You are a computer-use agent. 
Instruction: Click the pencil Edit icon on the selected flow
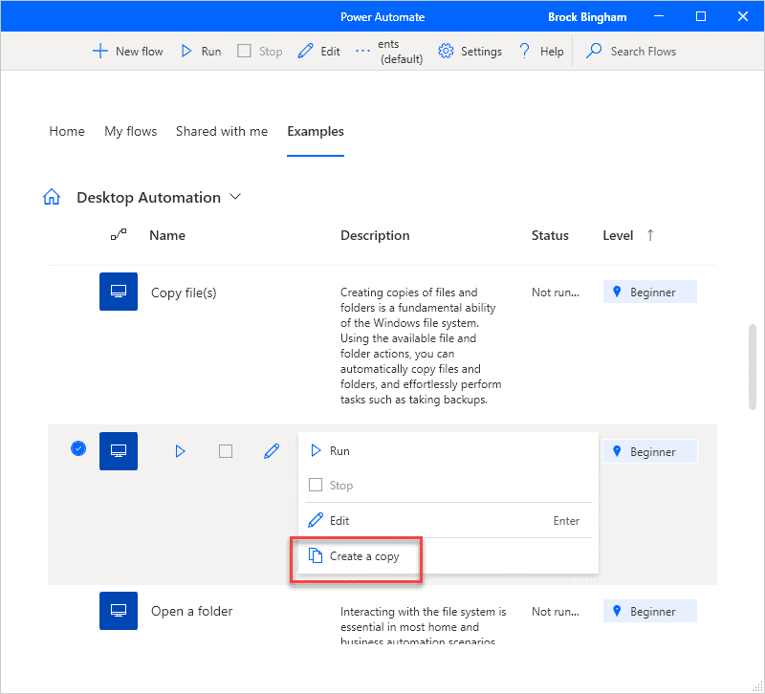272,450
